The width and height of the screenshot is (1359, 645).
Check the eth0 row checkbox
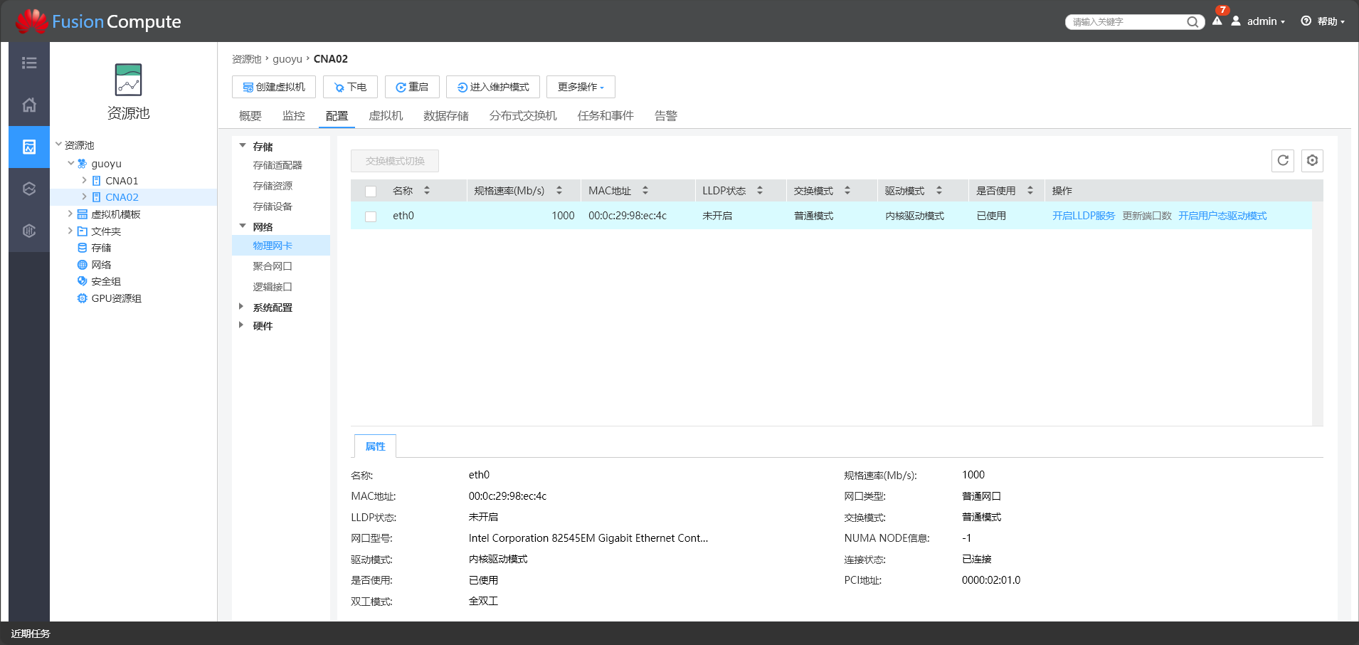[x=371, y=216]
